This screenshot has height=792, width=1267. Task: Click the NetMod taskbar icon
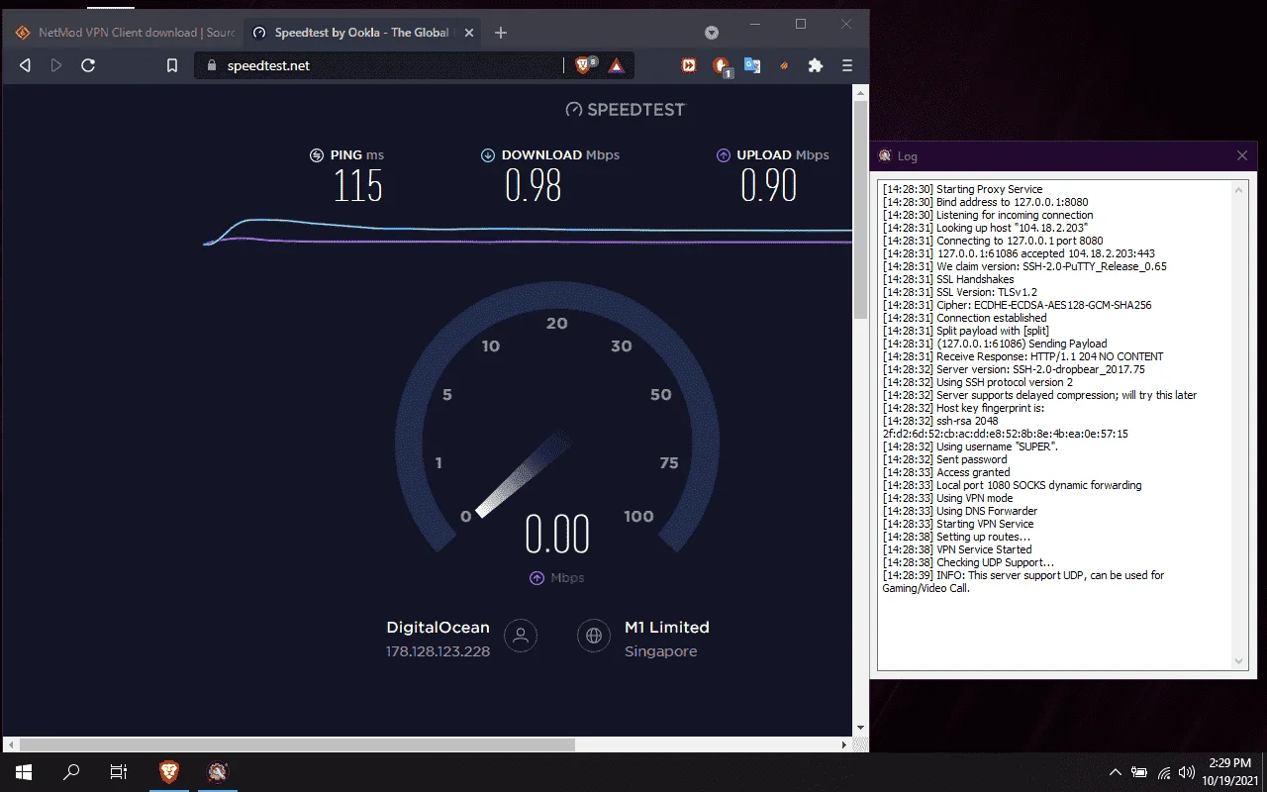click(x=219, y=772)
